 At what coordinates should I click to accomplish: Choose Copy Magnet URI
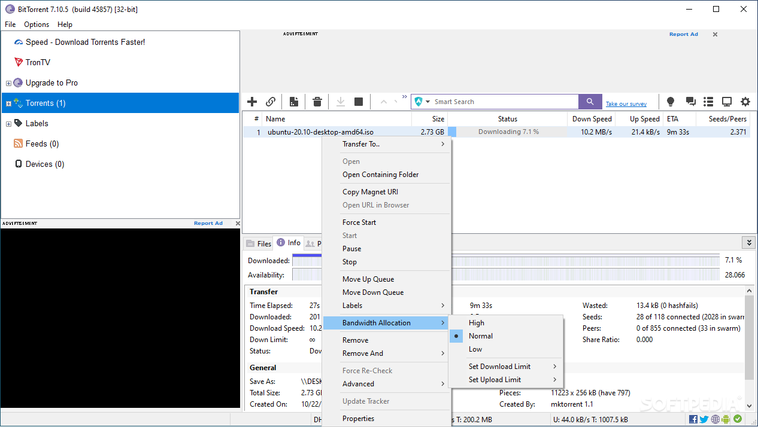[386, 192]
